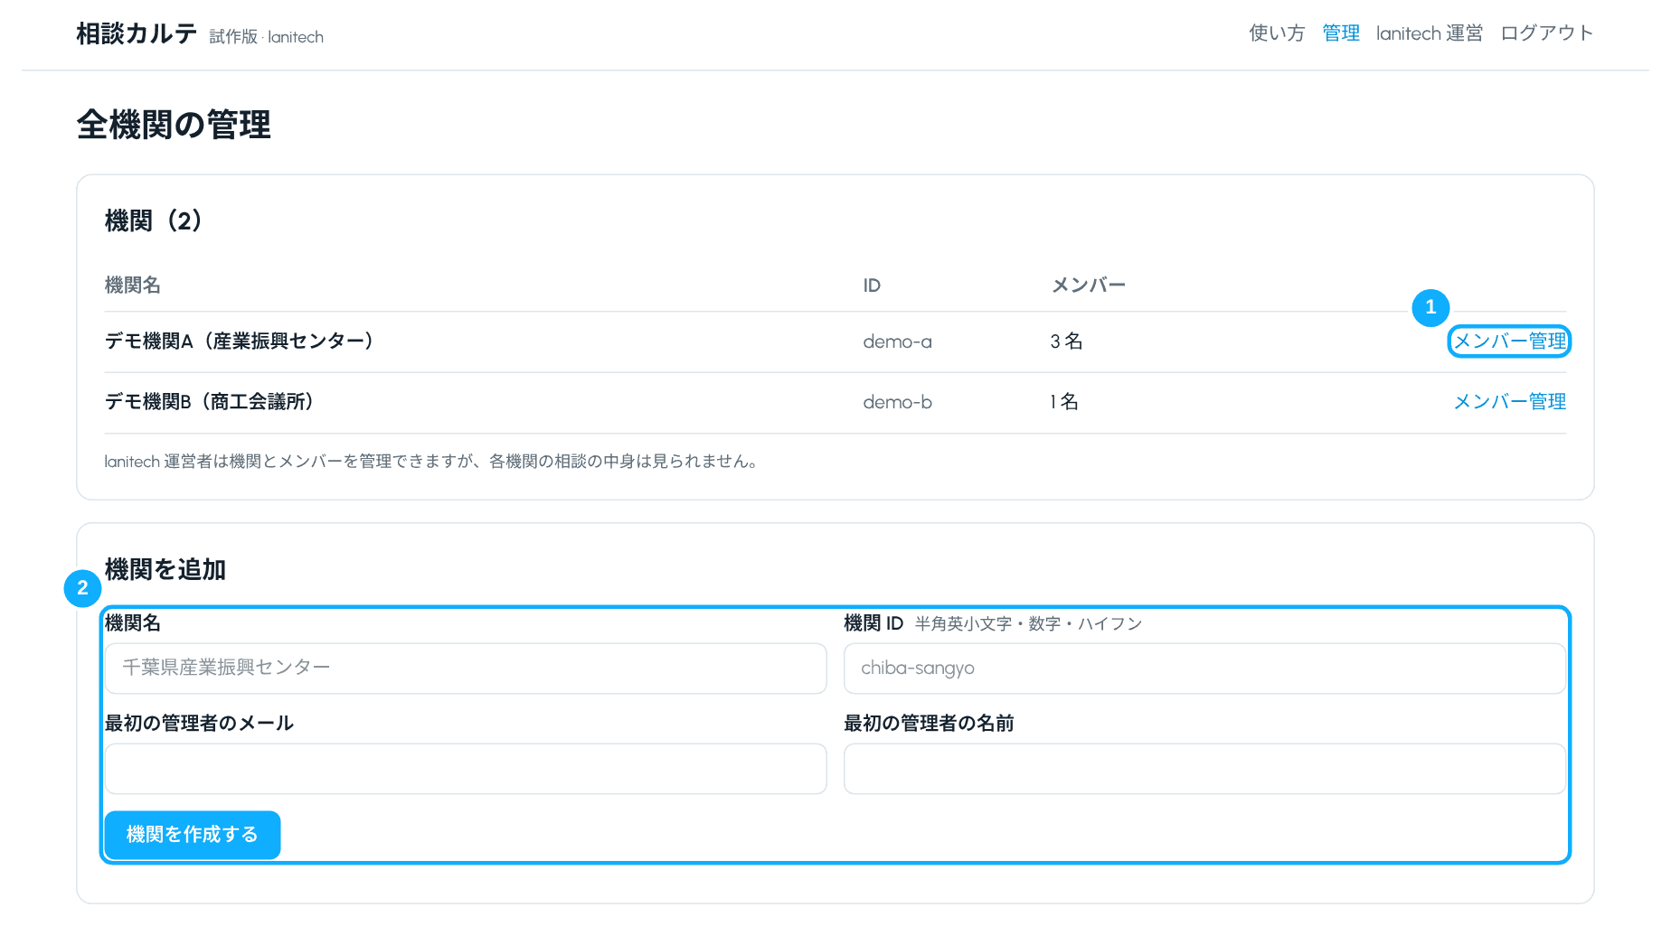Click the 相談カルテ site title

[x=137, y=33]
